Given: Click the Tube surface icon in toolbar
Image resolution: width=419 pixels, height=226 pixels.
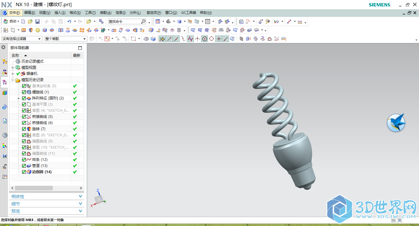Looking at the screenshot, I should click(249, 30).
